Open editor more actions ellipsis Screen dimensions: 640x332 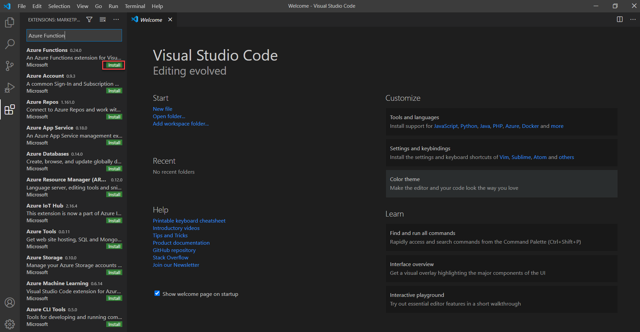coord(633,19)
